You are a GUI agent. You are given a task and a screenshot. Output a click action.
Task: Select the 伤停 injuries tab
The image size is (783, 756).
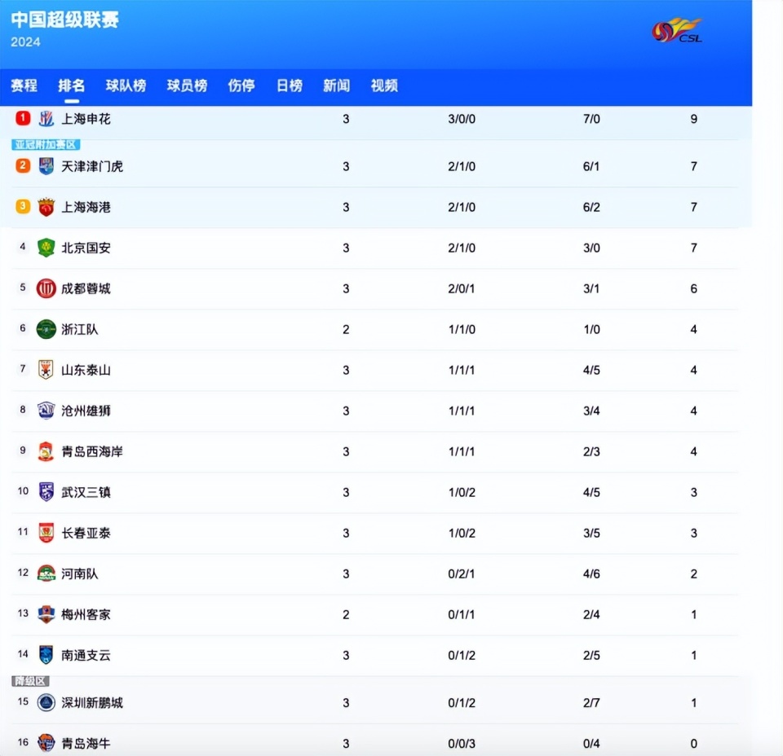241,86
